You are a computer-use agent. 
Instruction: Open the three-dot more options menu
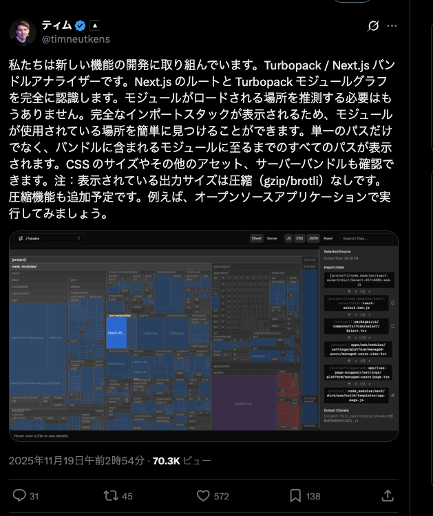tap(392, 25)
